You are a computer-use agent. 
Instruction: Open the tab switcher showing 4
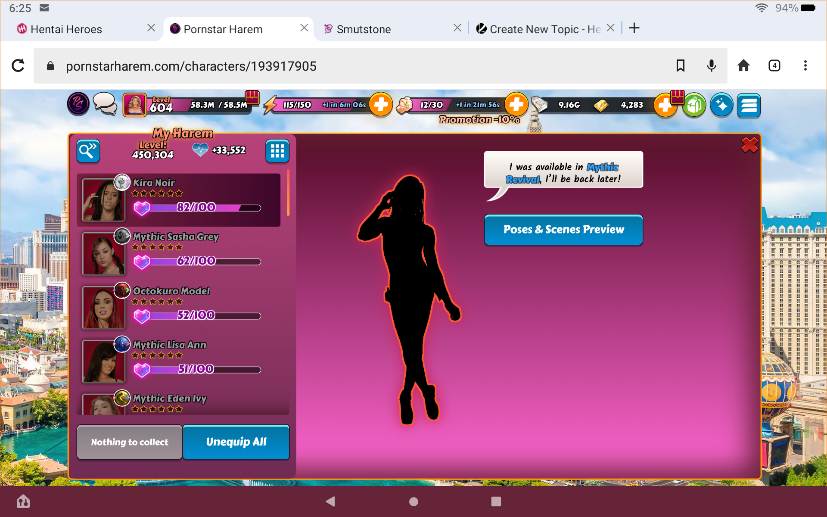pyautogui.click(x=774, y=66)
